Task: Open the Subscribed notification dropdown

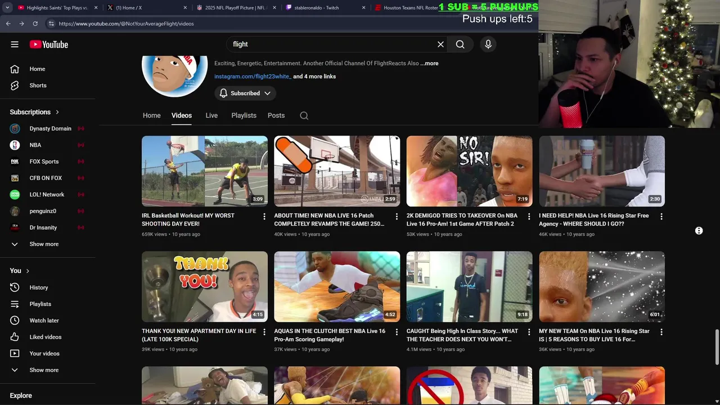Action: click(x=245, y=93)
